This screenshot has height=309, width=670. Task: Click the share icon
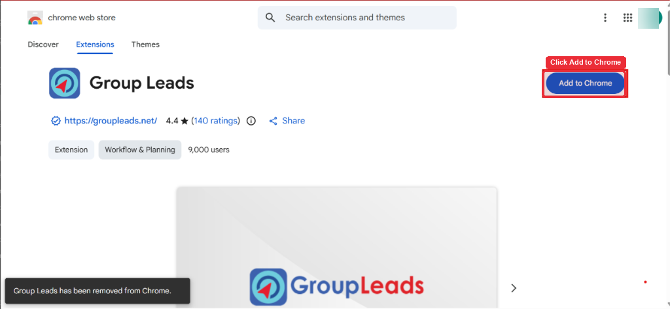pos(273,121)
